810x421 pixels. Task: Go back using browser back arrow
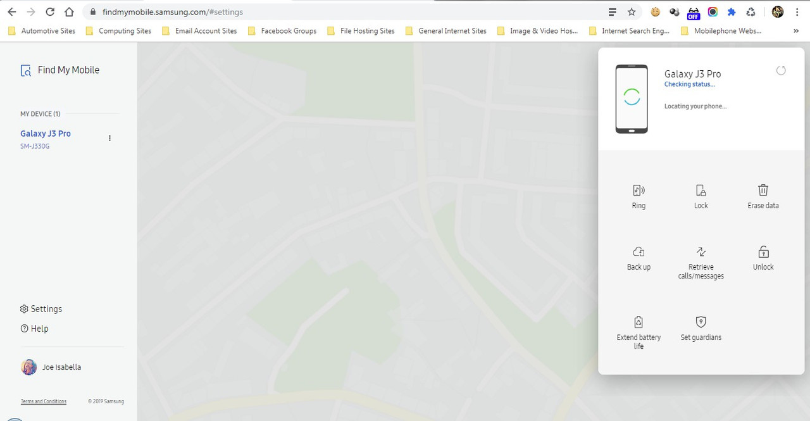tap(11, 12)
